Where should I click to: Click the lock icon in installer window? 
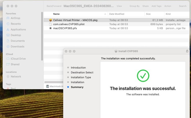(x=187, y=51)
